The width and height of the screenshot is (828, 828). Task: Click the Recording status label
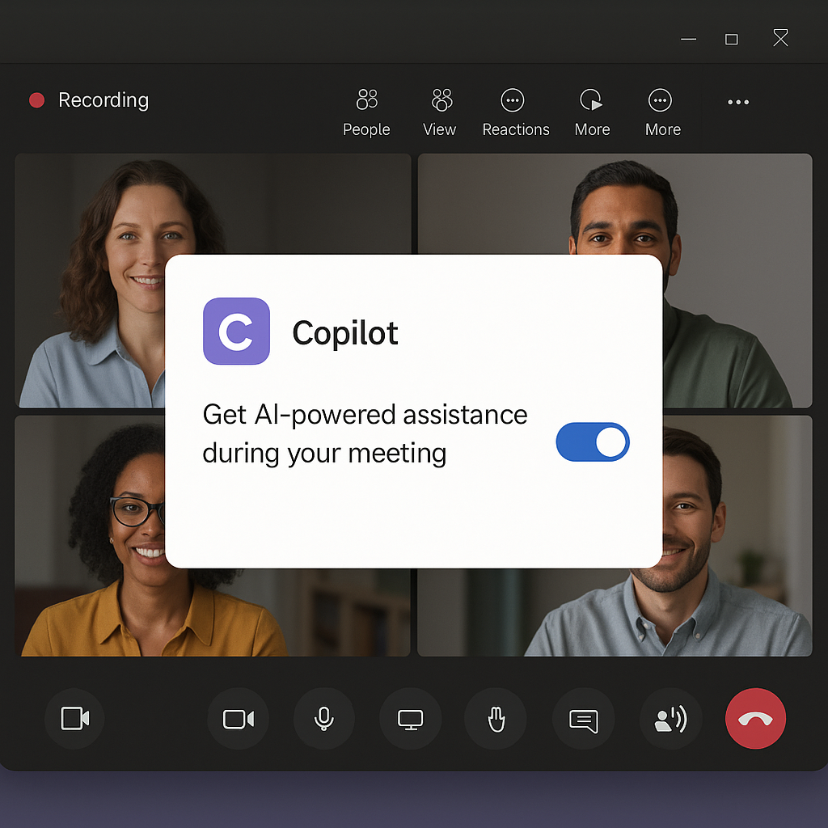pos(103,99)
